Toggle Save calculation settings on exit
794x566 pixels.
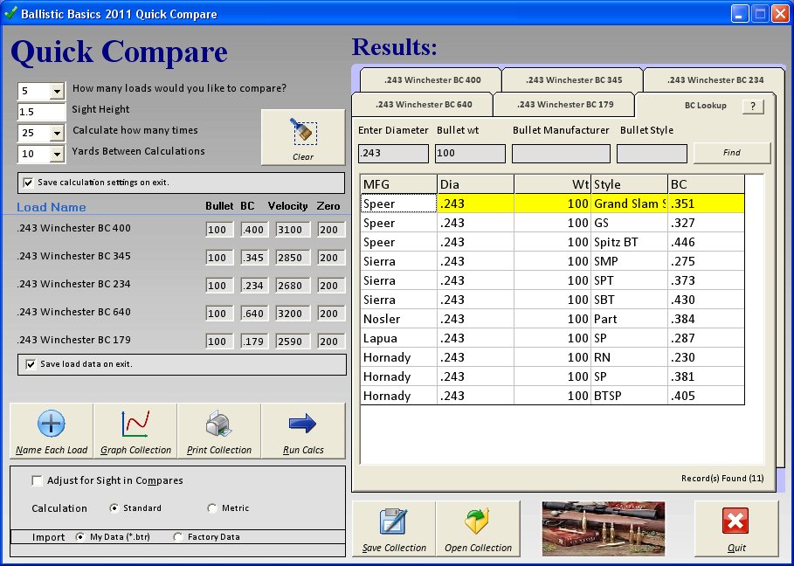coord(29,183)
